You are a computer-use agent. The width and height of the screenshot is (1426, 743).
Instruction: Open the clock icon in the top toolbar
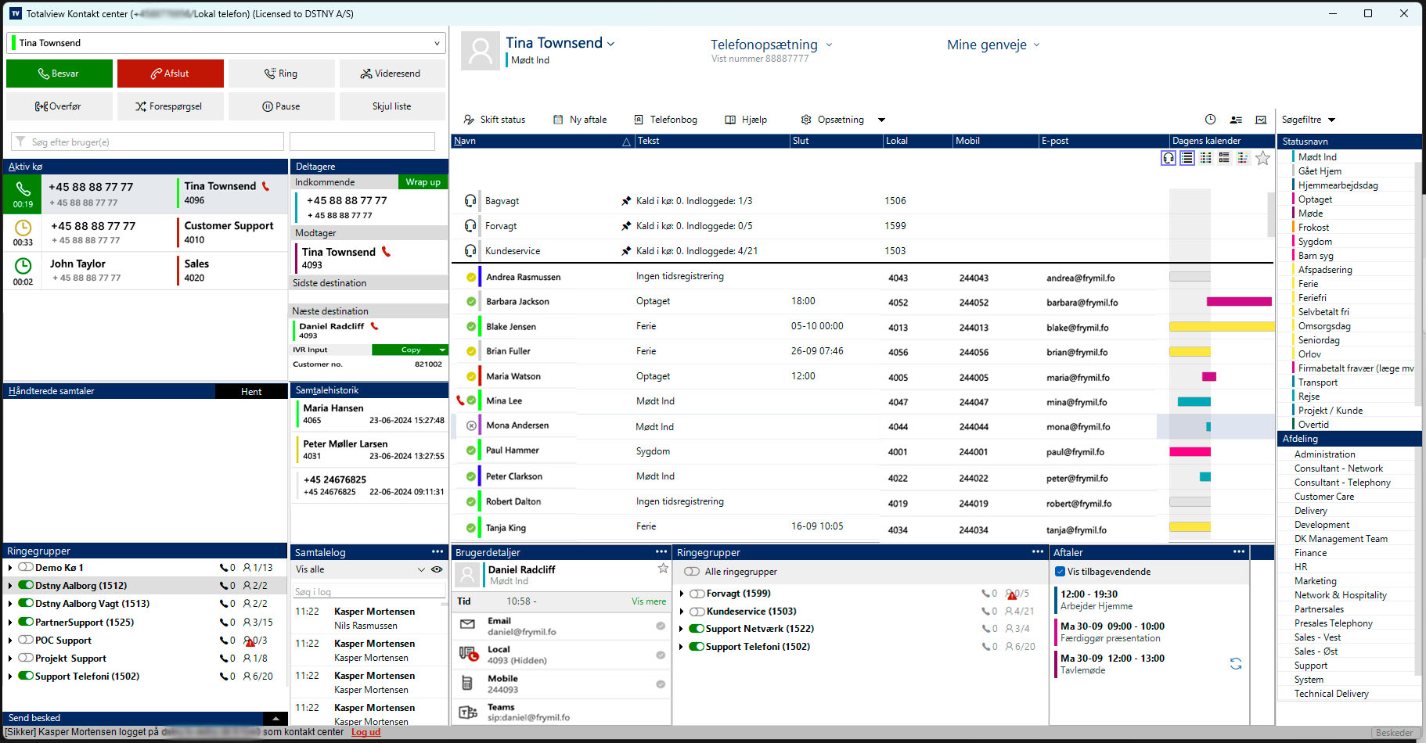[x=1210, y=120]
